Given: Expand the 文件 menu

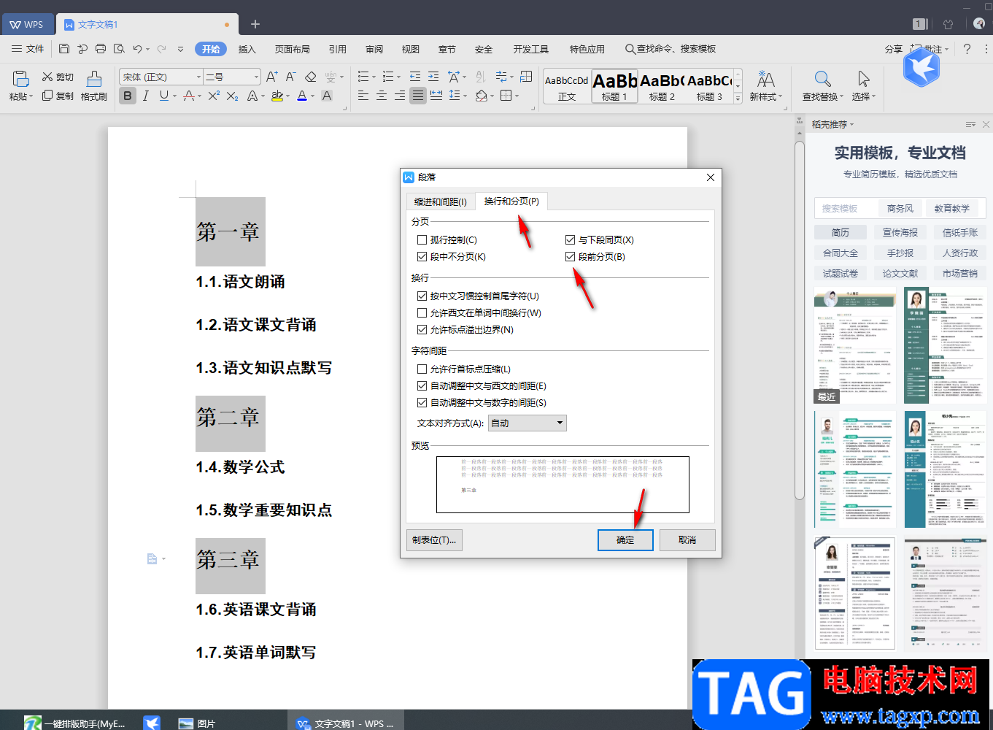Looking at the screenshot, I should click(x=28, y=49).
